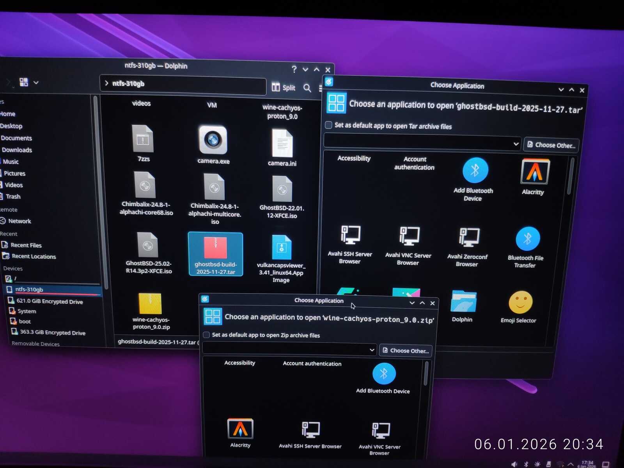This screenshot has width=624, height=468.
Task: Click the zip dialog application list scrollbar
Action: tap(426, 373)
